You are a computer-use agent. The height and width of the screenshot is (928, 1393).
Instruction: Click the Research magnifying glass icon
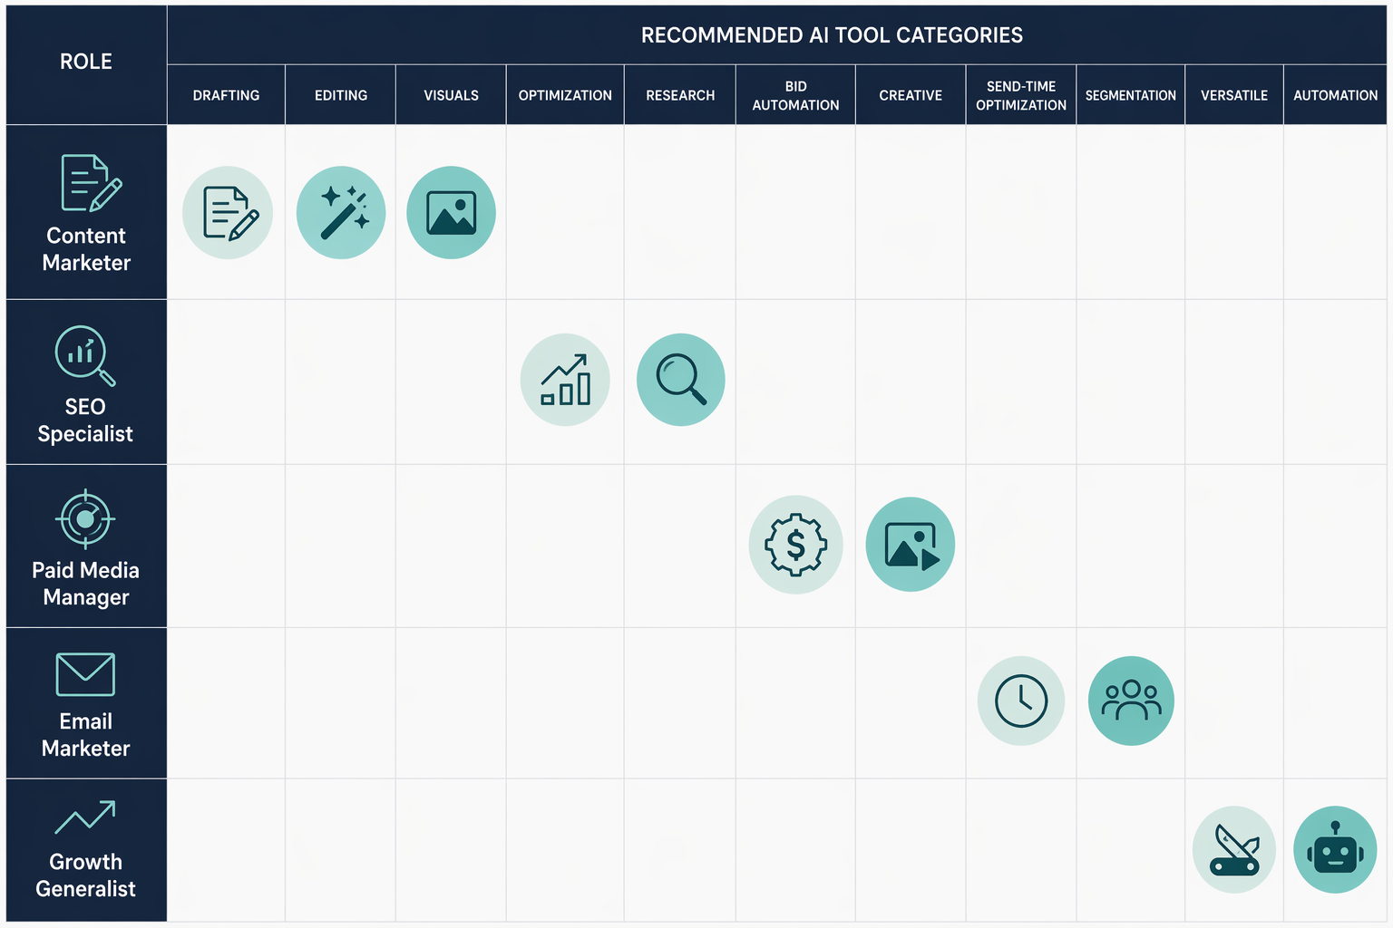tap(681, 380)
